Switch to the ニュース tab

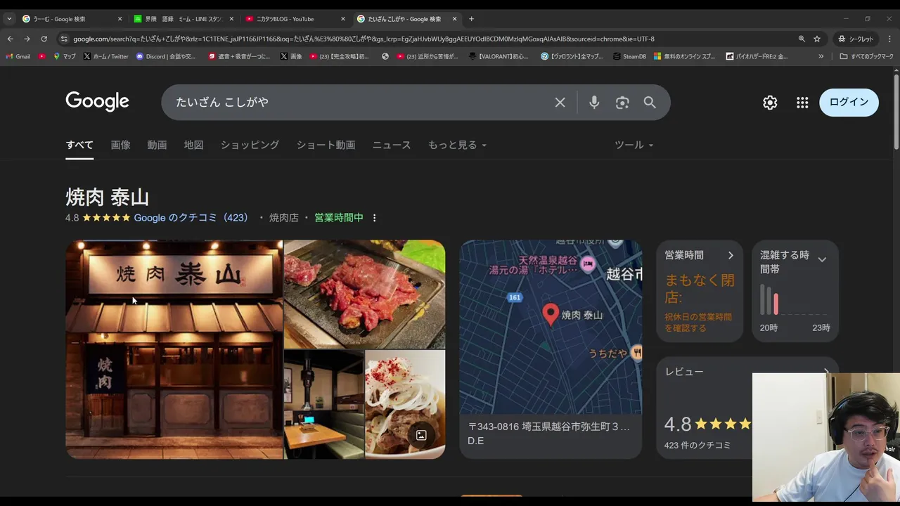click(392, 145)
